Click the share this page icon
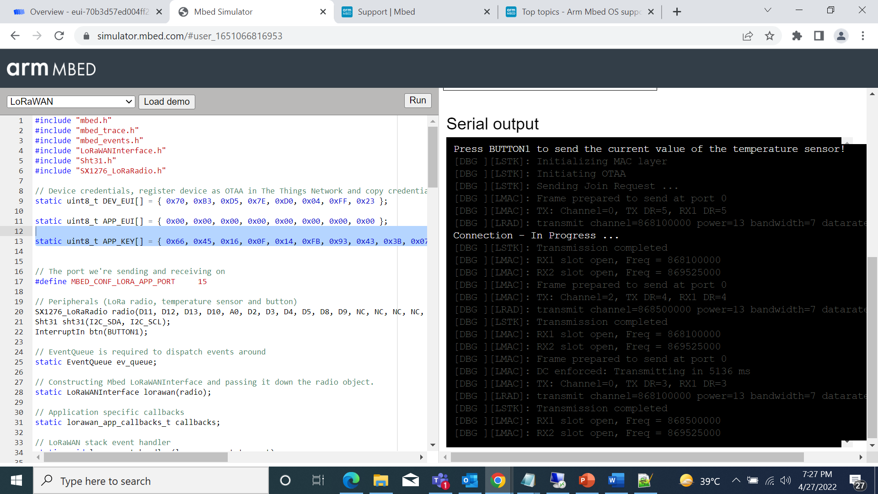This screenshot has width=878, height=494. (x=748, y=36)
